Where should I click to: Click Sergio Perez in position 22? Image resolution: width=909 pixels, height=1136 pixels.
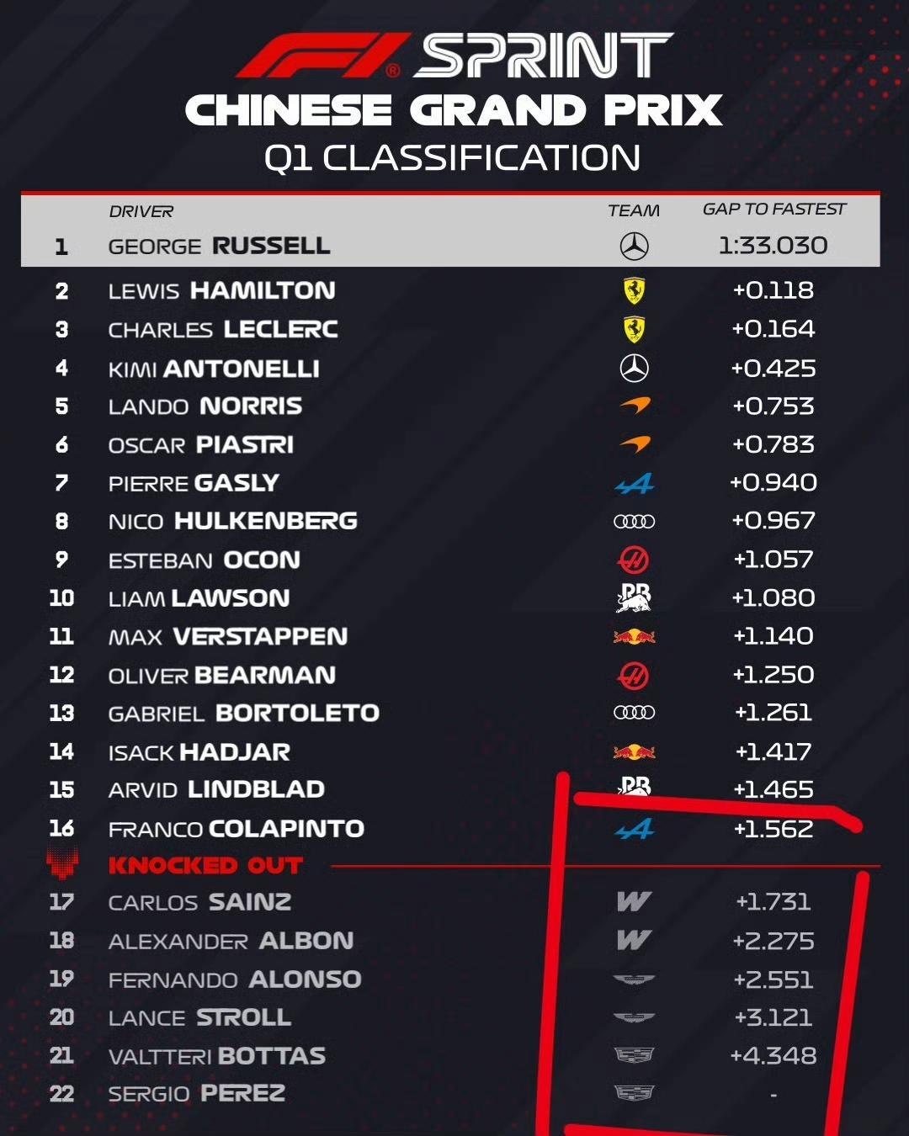pos(196,1094)
